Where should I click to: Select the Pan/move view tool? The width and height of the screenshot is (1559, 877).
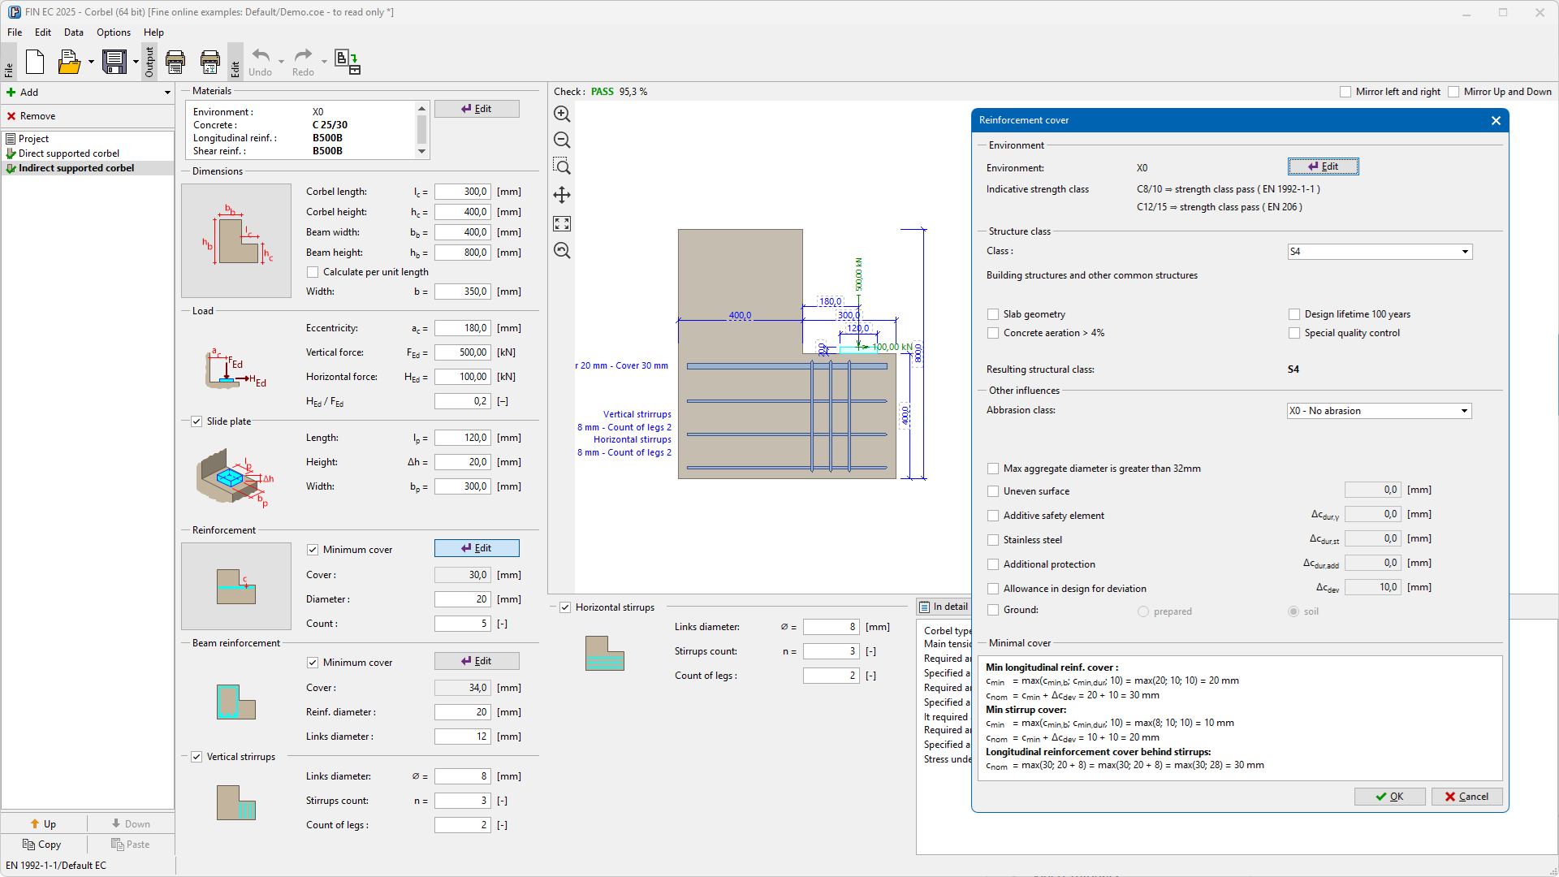click(x=562, y=195)
